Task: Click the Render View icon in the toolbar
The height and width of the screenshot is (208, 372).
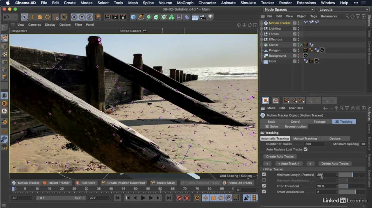Action: pyautogui.click(x=107, y=17)
